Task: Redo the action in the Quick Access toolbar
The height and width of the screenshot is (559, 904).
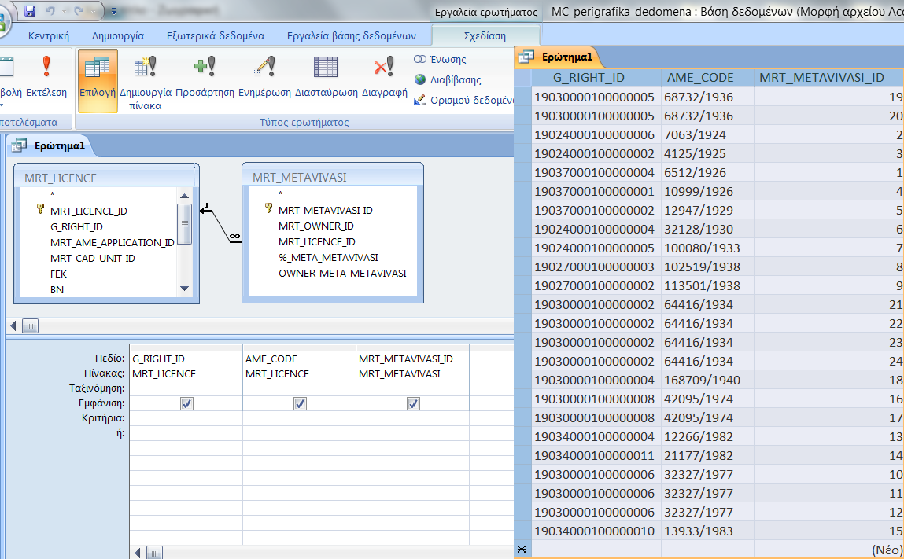Action: click(79, 10)
